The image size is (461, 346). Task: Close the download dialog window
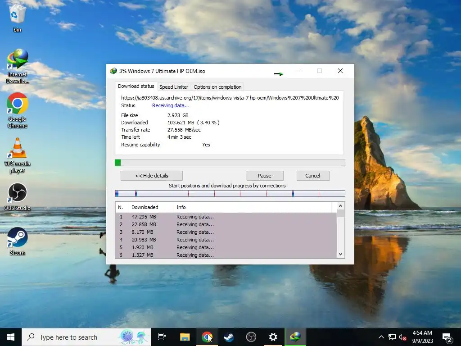click(340, 71)
